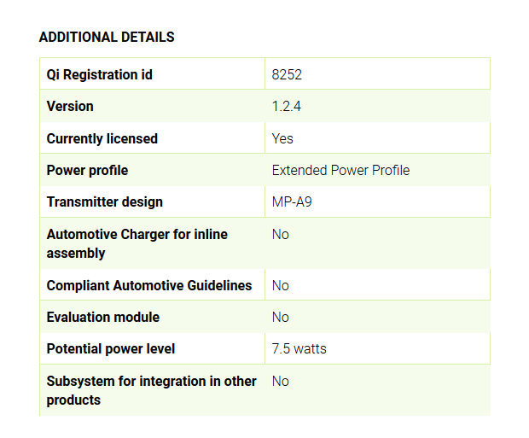
Task: Click the Yes value for Currently licensed
Action: [282, 138]
